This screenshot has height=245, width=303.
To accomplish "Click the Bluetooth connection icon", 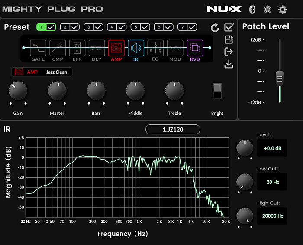I will 252,9.
